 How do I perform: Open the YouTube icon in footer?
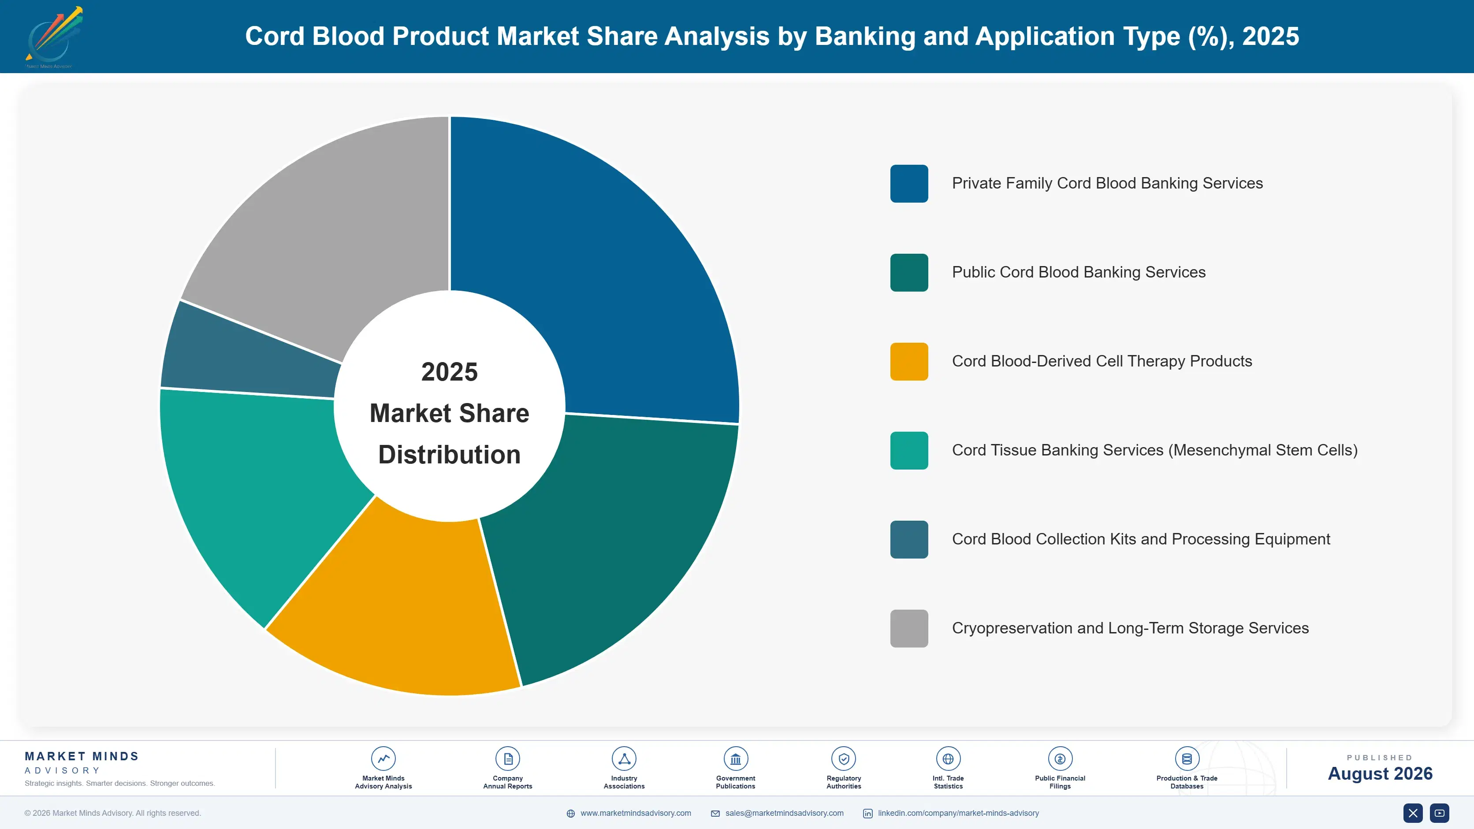tap(1440, 813)
